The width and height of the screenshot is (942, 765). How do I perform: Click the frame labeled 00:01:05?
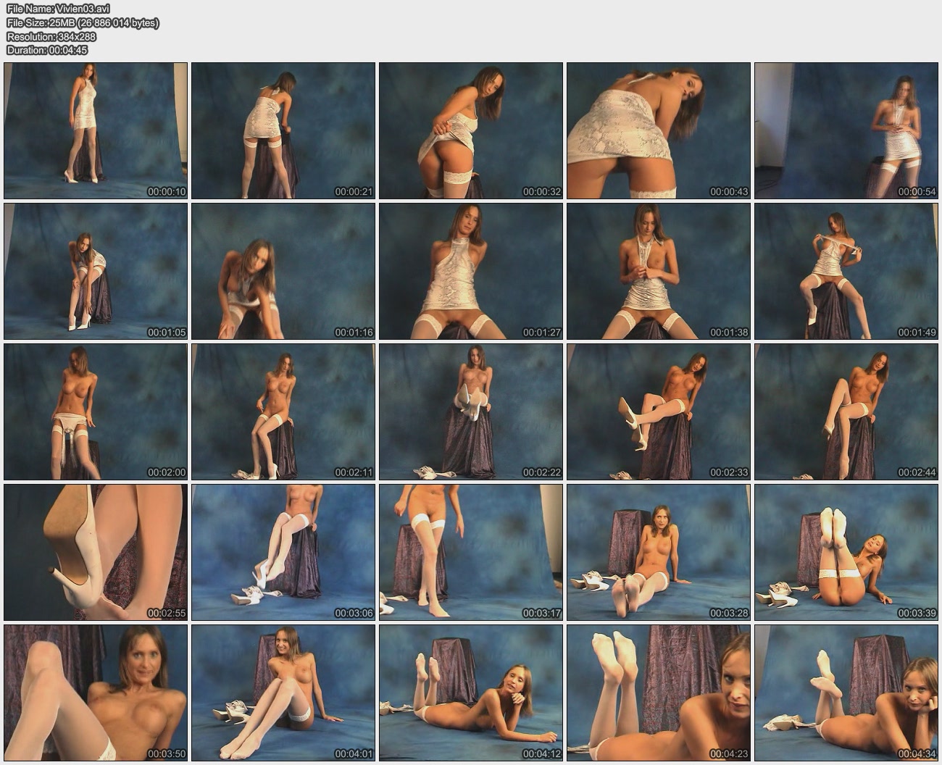pyautogui.click(x=96, y=271)
